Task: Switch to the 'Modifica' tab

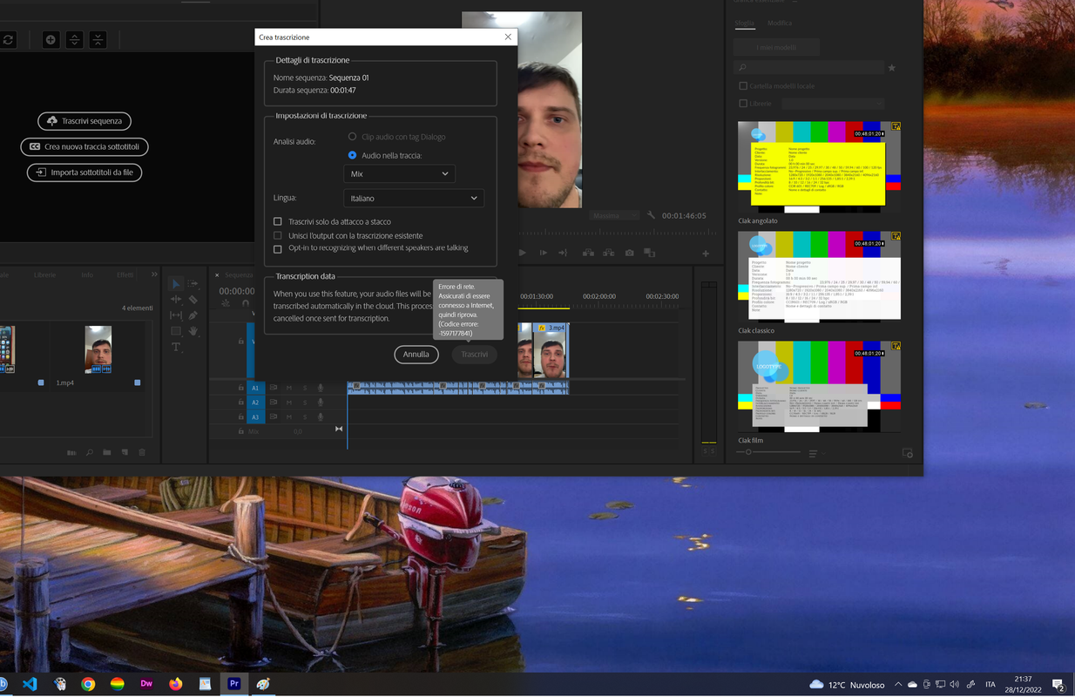Action: pos(780,24)
